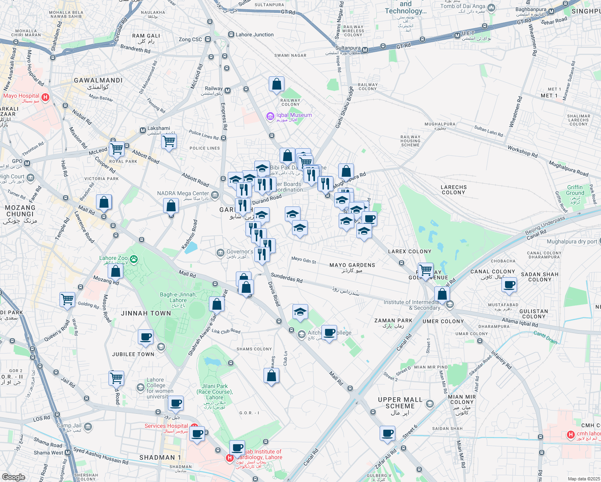Open the coffee cup marker near Mustafabad
Image resolution: width=601 pixels, height=482 pixels.
point(509,285)
